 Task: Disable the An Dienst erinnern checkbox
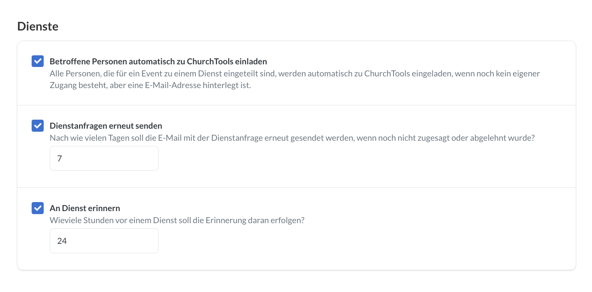[38, 208]
